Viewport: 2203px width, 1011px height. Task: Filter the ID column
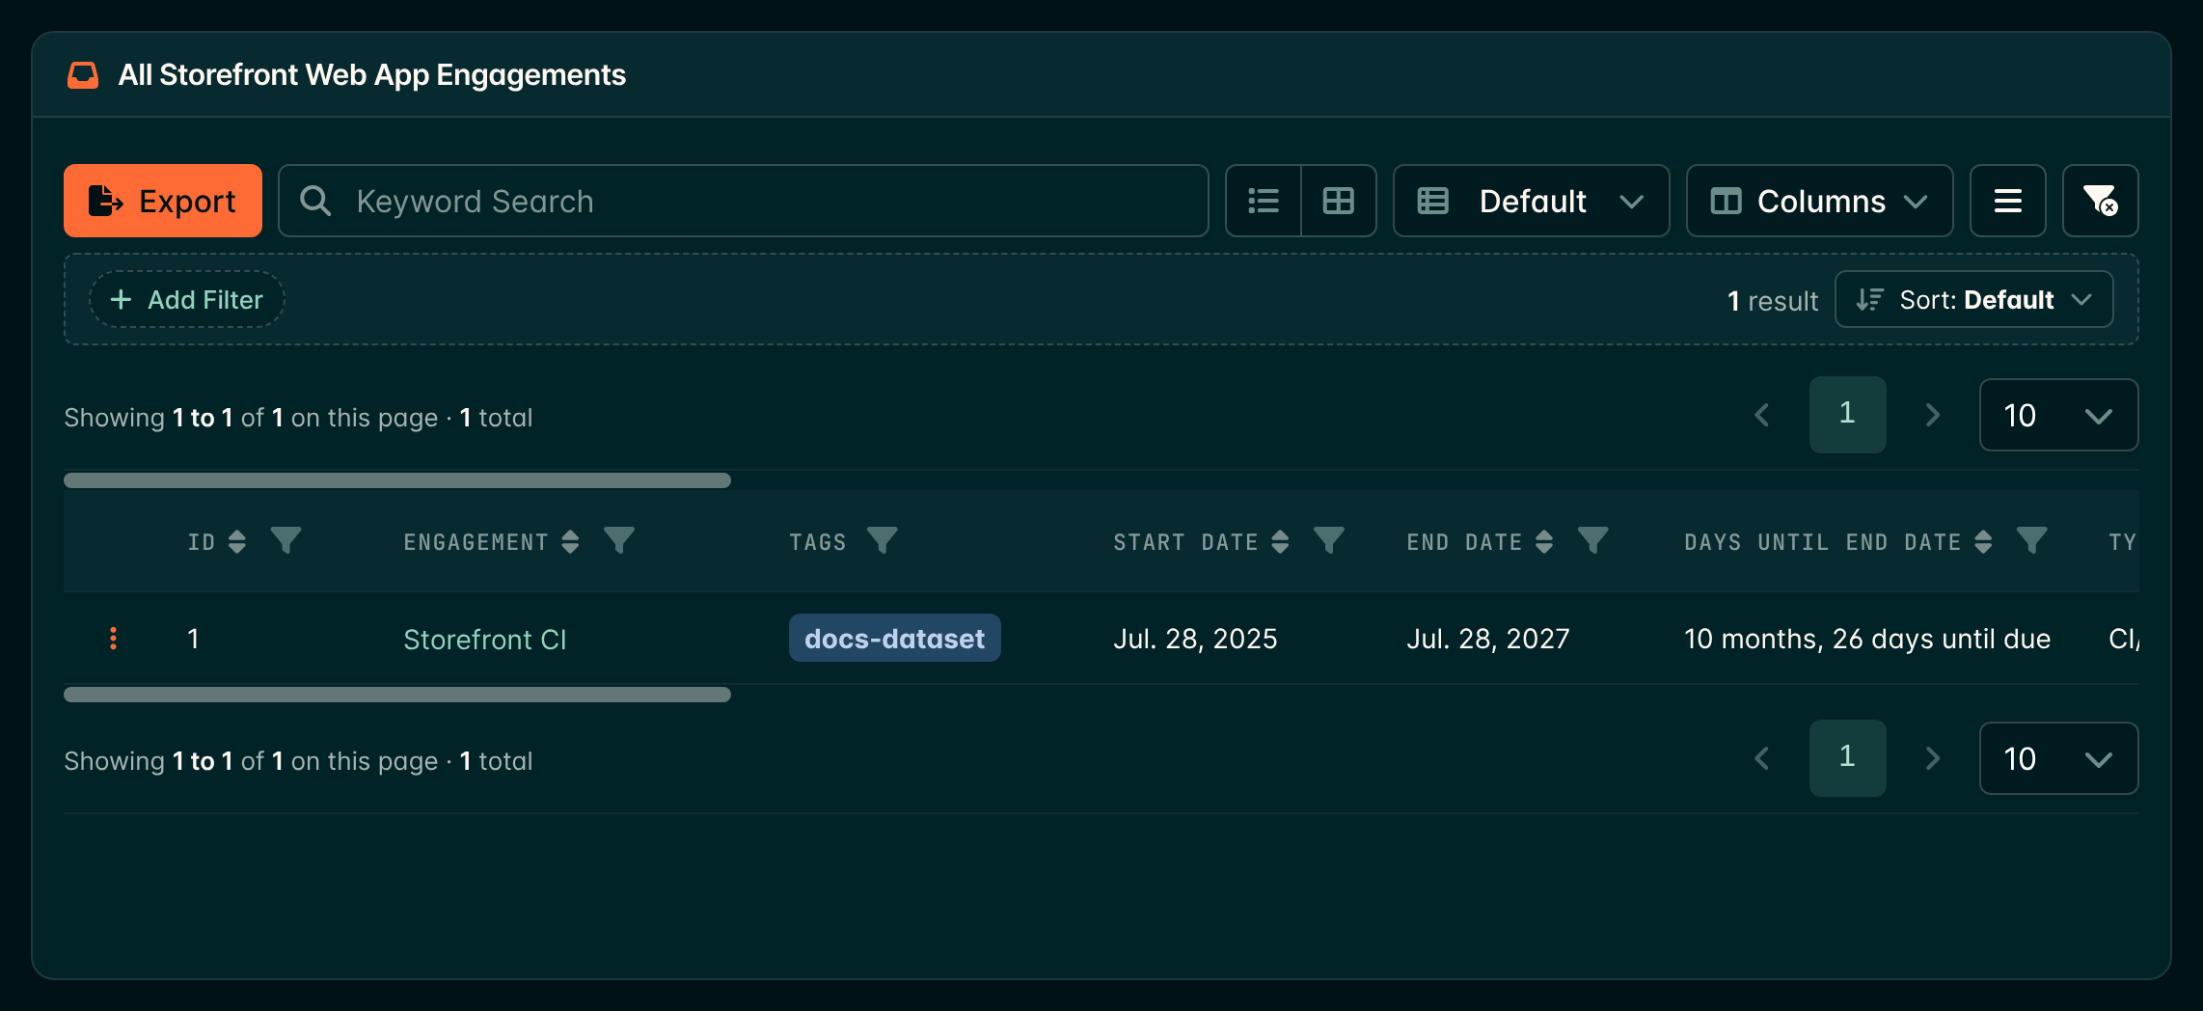point(286,540)
